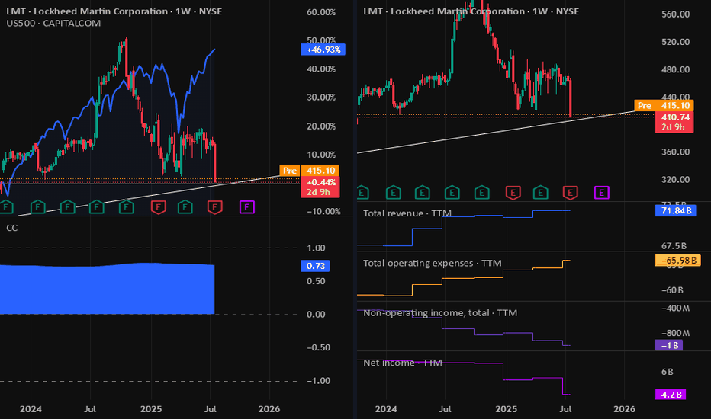Click the purple upcoming earnings marker in right chart

coord(602,193)
